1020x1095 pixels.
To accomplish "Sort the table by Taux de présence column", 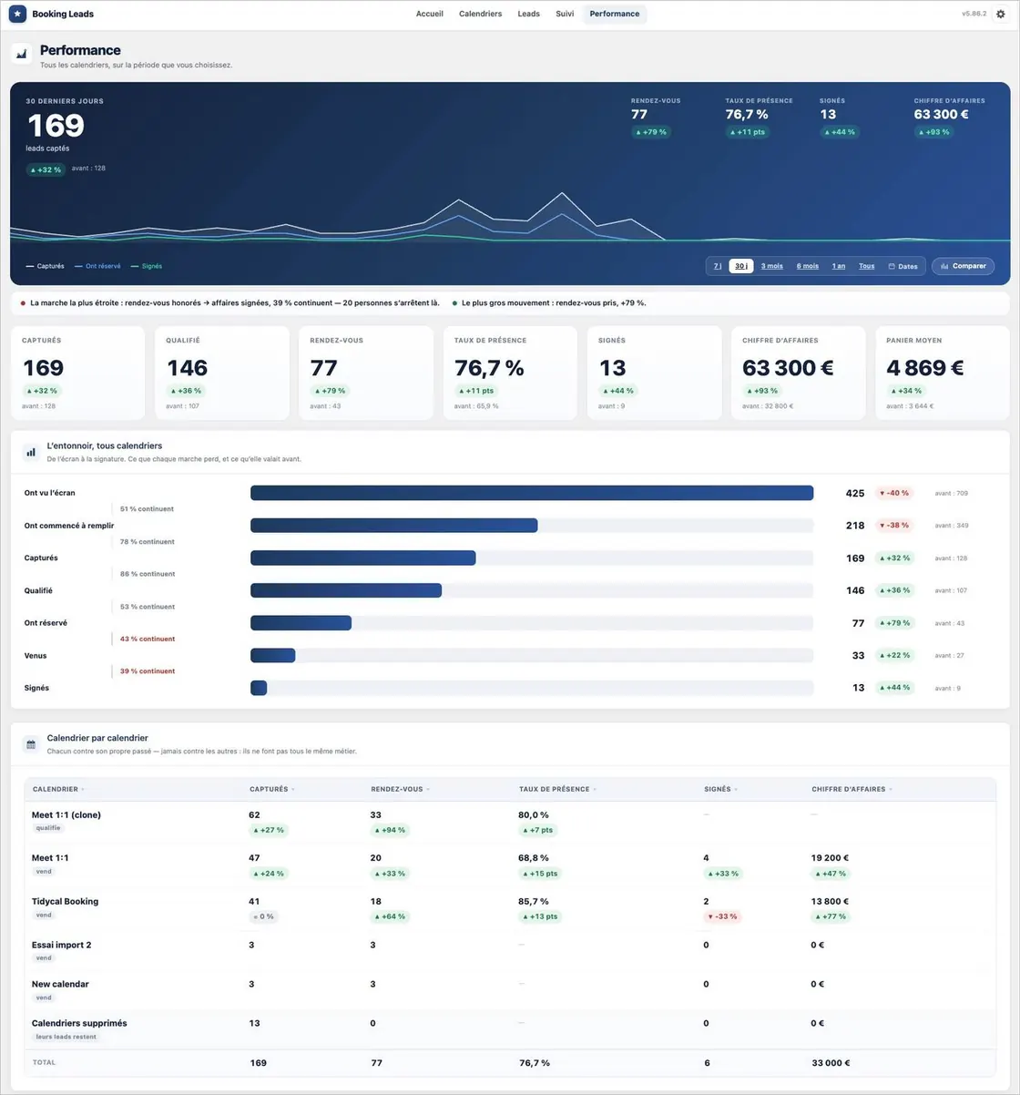I will coord(557,789).
